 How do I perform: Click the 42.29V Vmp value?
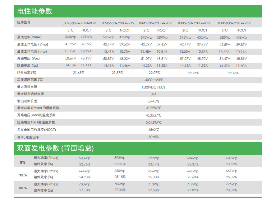(x=146, y=44)
